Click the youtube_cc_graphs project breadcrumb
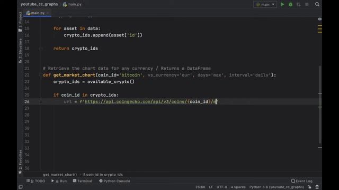Image resolution: width=339 pixels, height=190 pixels. 39,4
